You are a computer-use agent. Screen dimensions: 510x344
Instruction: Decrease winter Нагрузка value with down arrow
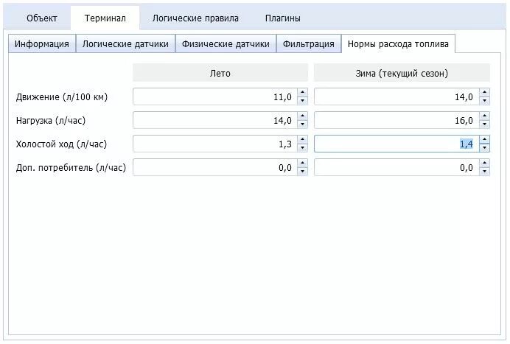(484, 124)
